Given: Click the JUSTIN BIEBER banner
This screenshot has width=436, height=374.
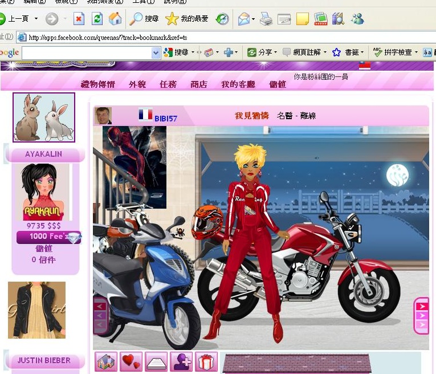Looking at the screenshot, I should 44,360.
